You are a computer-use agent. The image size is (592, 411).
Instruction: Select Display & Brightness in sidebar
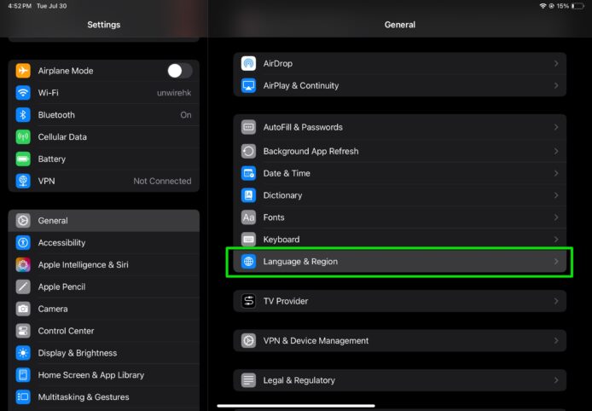click(x=77, y=353)
